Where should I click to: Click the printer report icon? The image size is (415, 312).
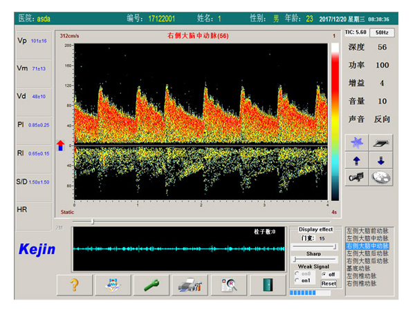point(190,284)
